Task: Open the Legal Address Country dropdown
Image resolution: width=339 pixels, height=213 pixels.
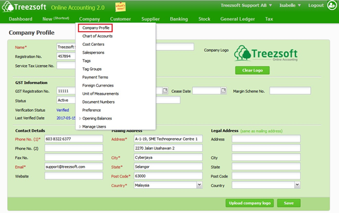Action: [297, 185]
